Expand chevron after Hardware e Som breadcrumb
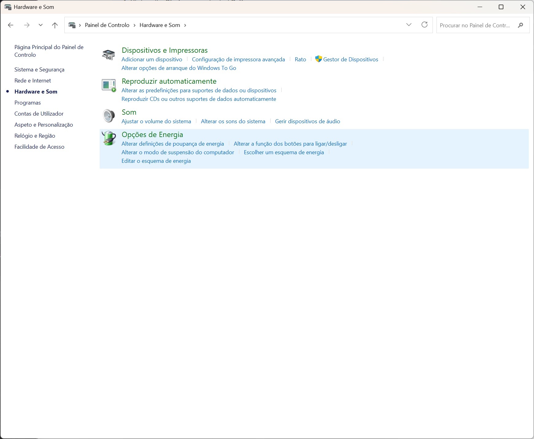The height and width of the screenshot is (439, 534). pos(185,25)
